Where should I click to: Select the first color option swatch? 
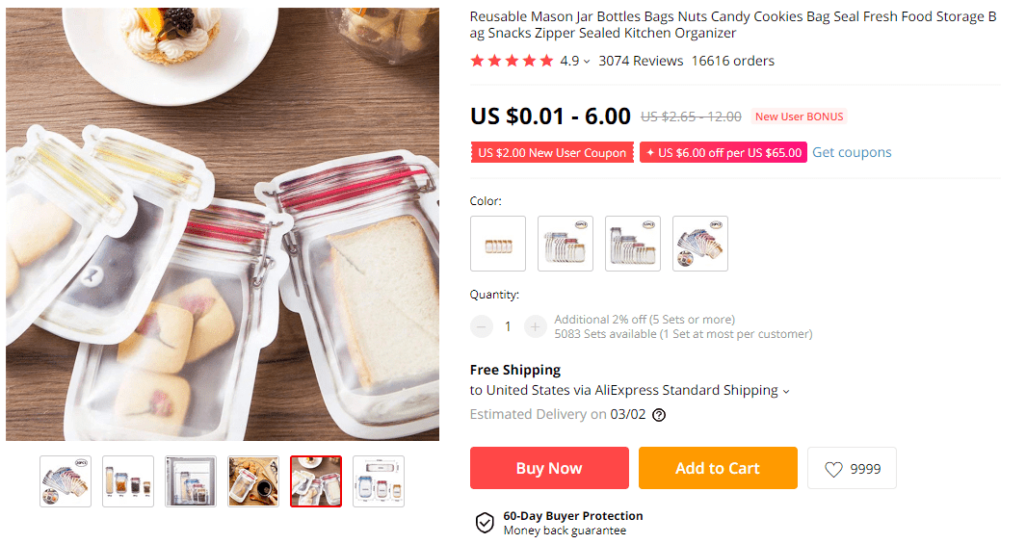pos(498,244)
